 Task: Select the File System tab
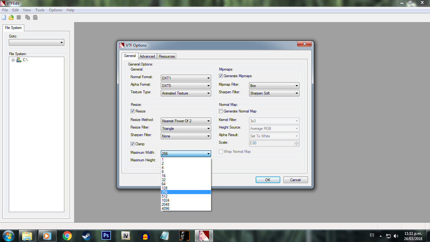coord(13,28)
